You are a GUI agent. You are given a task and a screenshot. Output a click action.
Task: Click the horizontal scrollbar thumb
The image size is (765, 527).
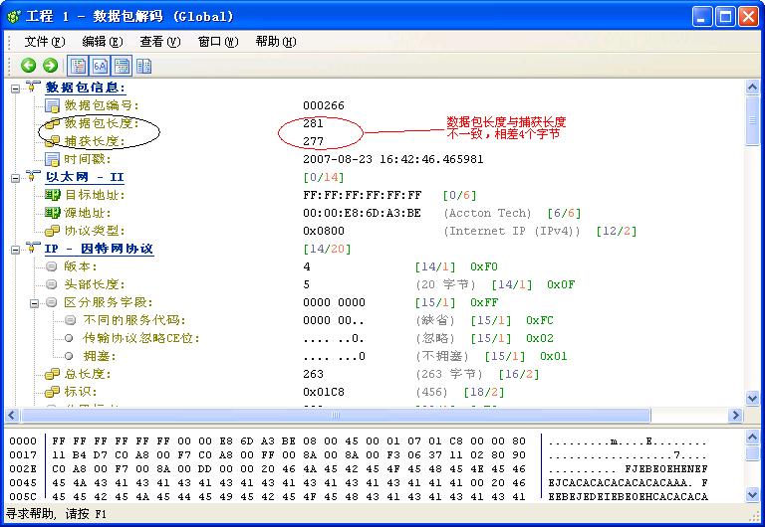click(336, 415)
